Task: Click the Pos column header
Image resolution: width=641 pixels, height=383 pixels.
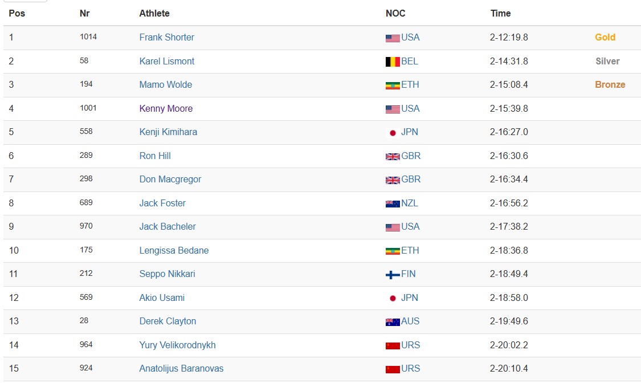Action: 17,13
